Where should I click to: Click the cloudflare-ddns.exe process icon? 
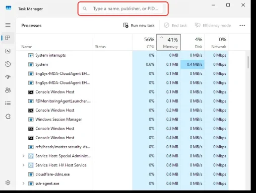[31, 174]
